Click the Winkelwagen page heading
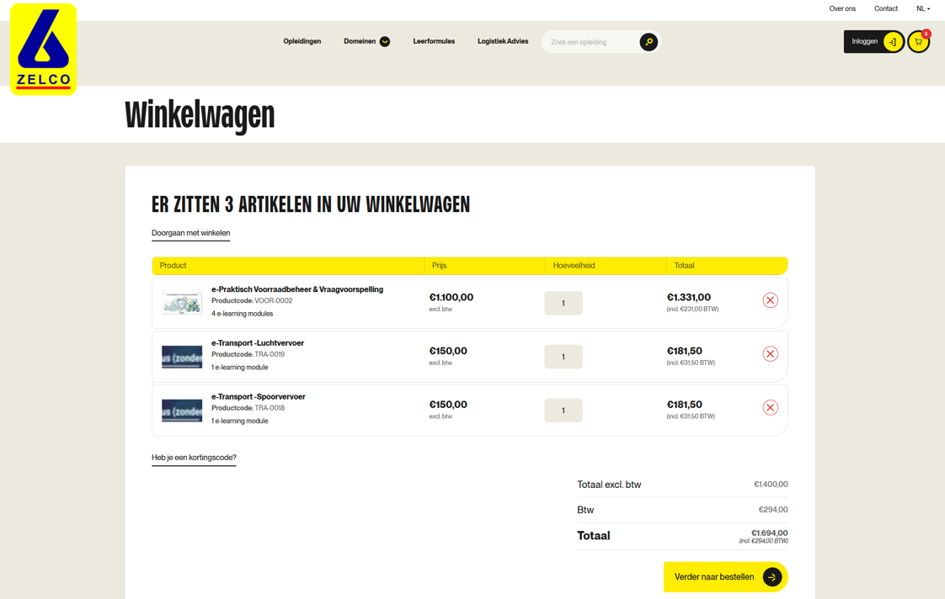Image resolution: width=945 pixels, height=599 pixels. pos(200,115)
